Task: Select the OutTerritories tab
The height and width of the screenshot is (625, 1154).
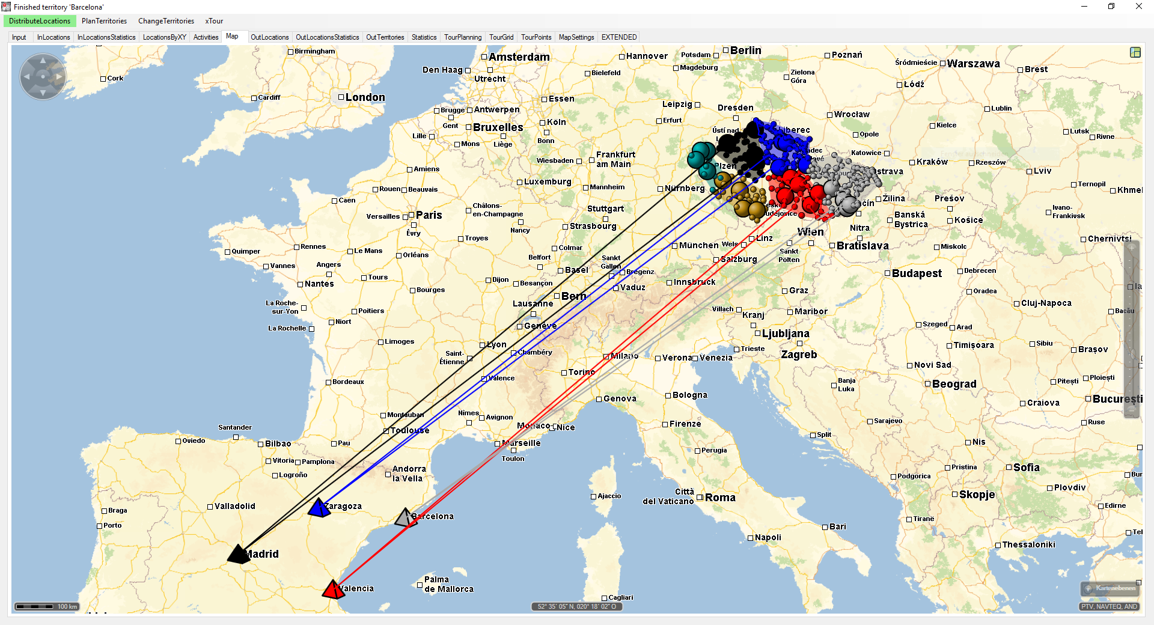Action: tap(385, 37)
